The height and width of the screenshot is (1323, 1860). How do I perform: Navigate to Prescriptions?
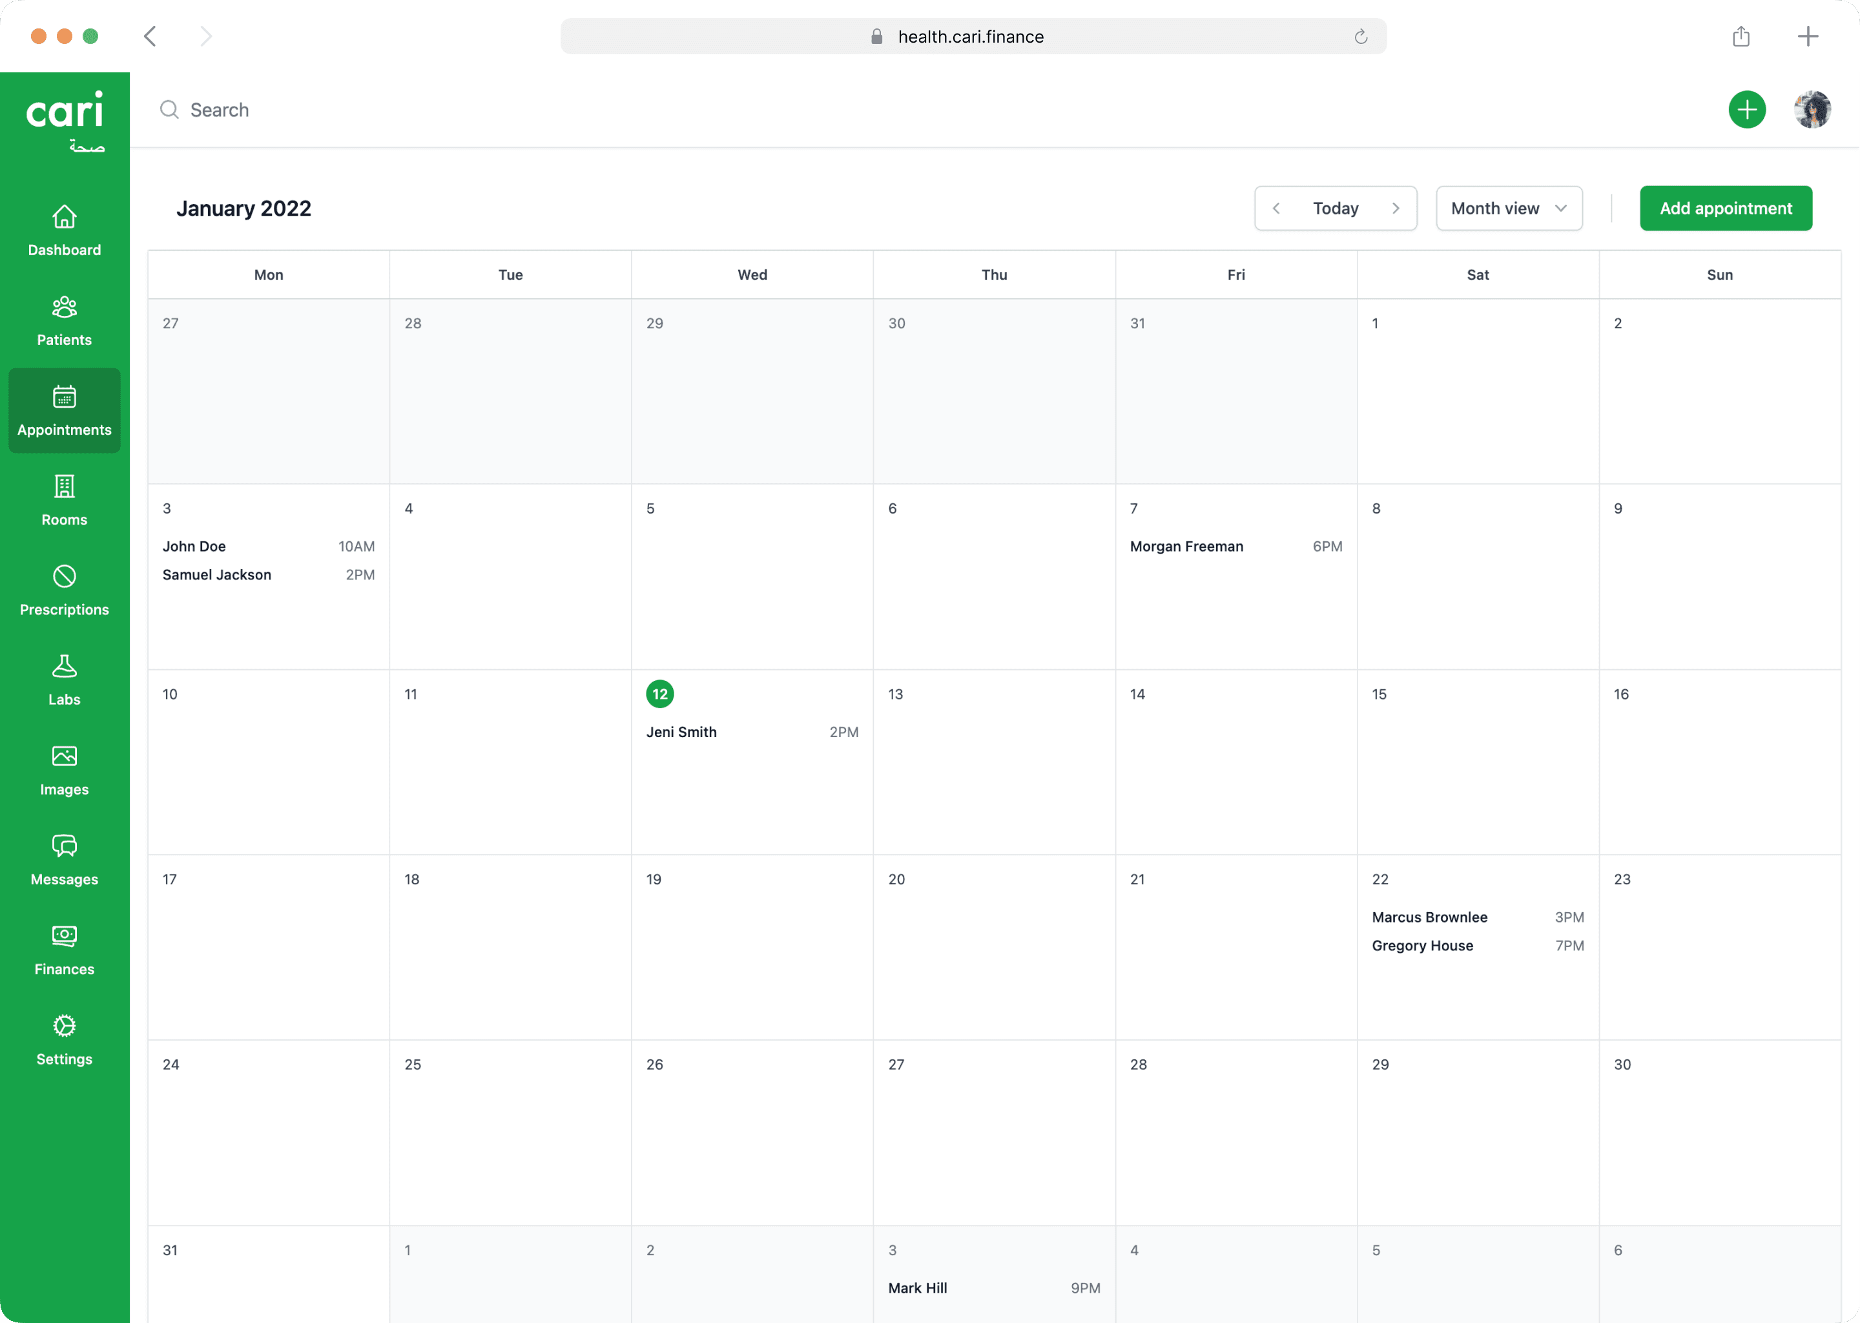63,589
